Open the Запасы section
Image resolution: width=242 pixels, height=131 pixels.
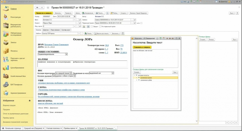pyautogui.click(x=13, y=42)
